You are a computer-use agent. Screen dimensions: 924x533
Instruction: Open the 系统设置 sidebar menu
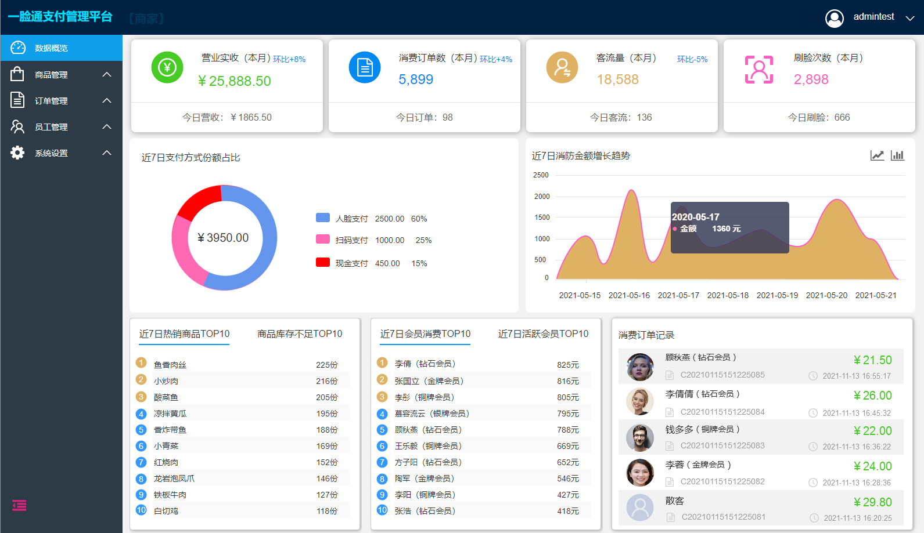coord(61,153)
